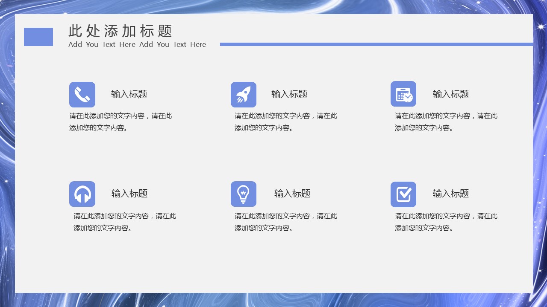The height and width of the screenshot is (307, 547).
Task: Click the body text under the calendar icon
Action: click(446, 122)
